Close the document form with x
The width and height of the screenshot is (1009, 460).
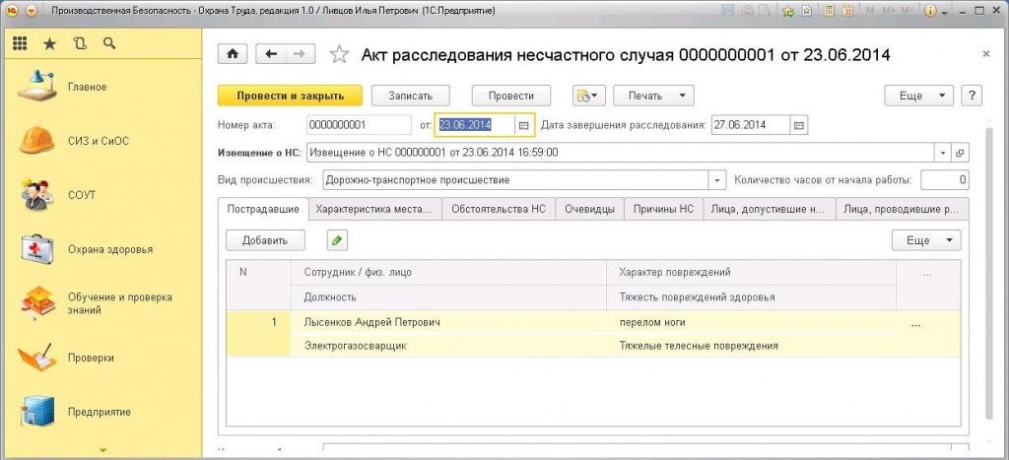tap(985, 55)
